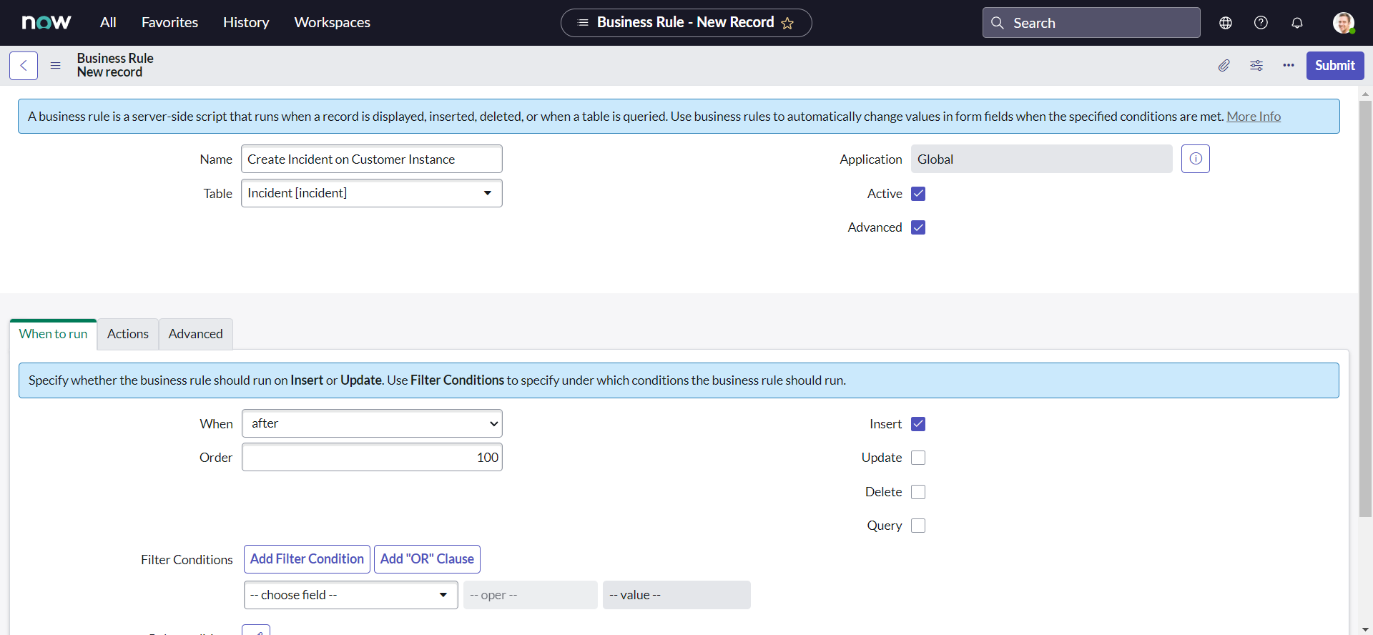Click the "Filter Conditions" label
The width and height of the screenshot is (1373, 635).
187,560
